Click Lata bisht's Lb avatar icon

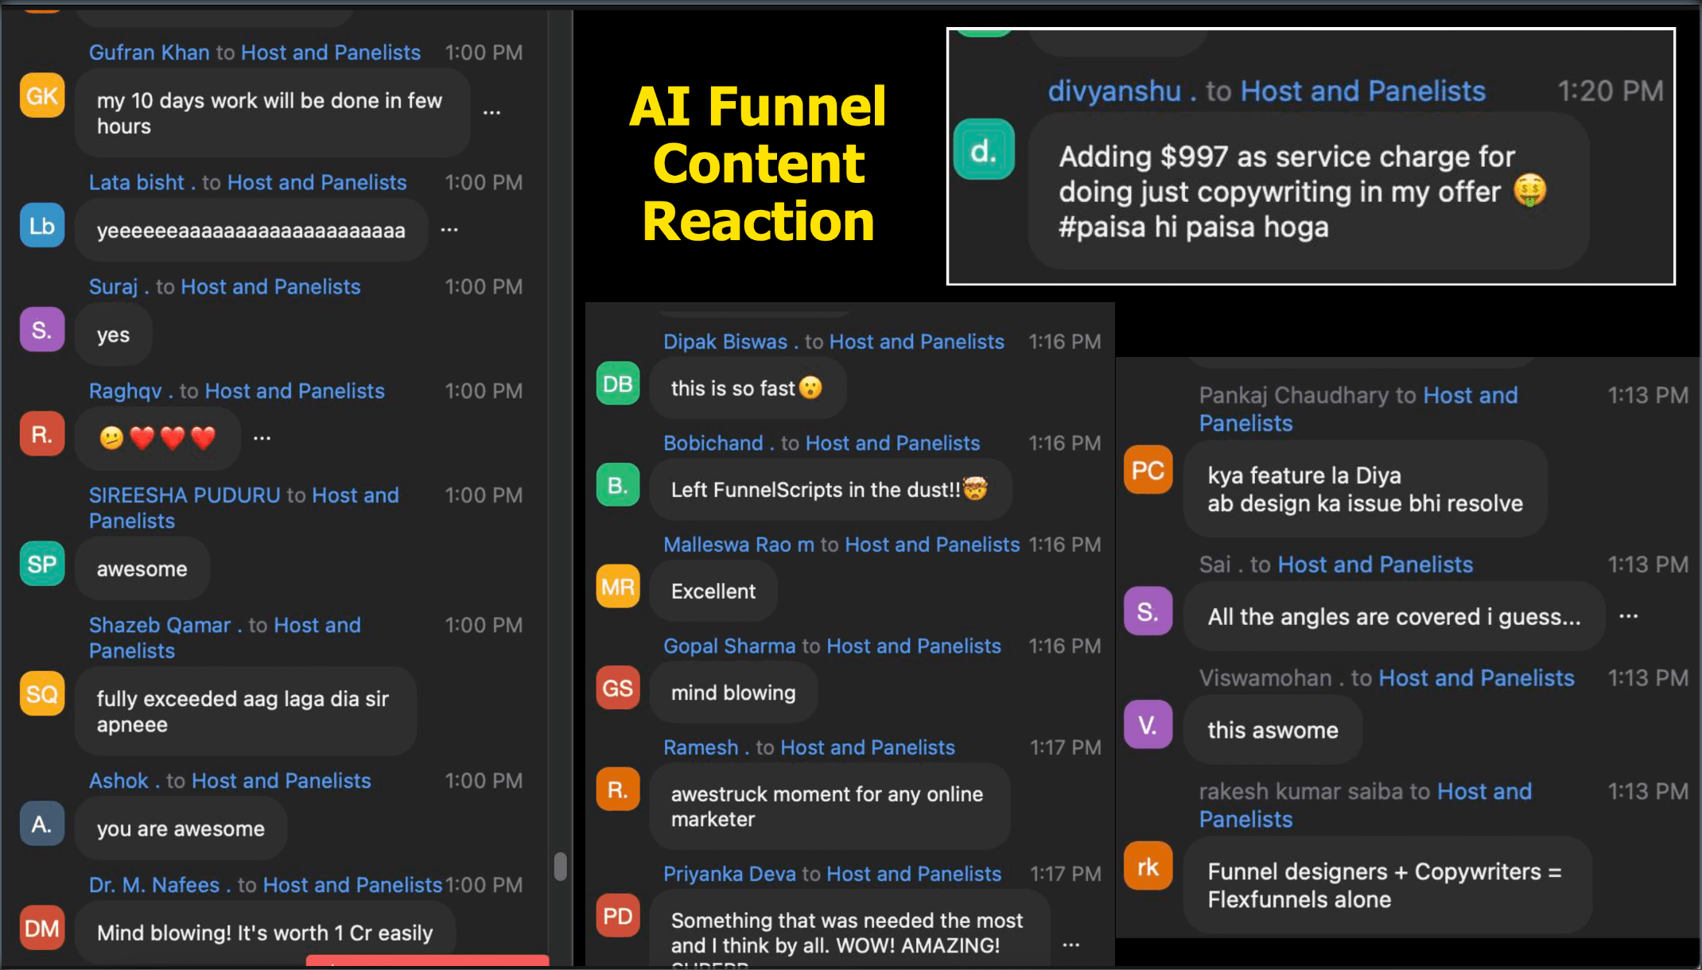coord(41,226)
